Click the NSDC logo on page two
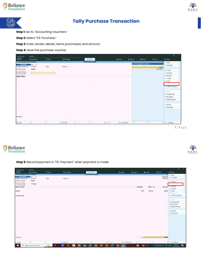This screenshot has height=268, width=201. pos(193,149)
